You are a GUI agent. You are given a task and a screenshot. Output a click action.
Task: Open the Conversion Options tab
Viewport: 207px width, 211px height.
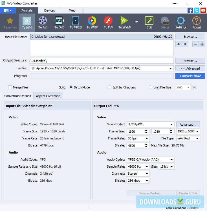(x=18, y=96)
